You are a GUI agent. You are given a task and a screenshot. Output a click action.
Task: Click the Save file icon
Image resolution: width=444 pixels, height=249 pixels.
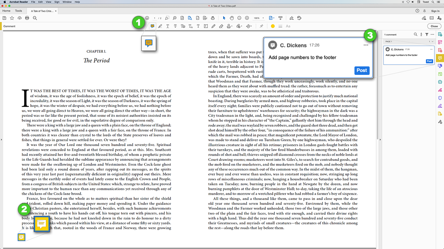click(x=4, y=18)
